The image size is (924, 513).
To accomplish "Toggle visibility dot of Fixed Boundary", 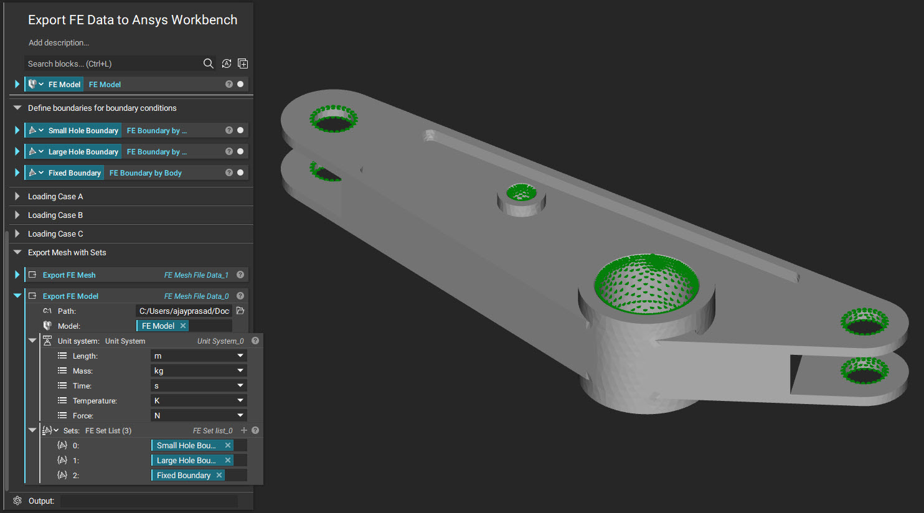I will pos(240,172).
